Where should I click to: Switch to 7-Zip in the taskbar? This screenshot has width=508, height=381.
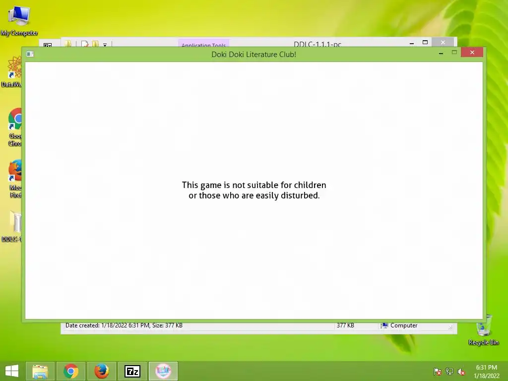(132, 371)
